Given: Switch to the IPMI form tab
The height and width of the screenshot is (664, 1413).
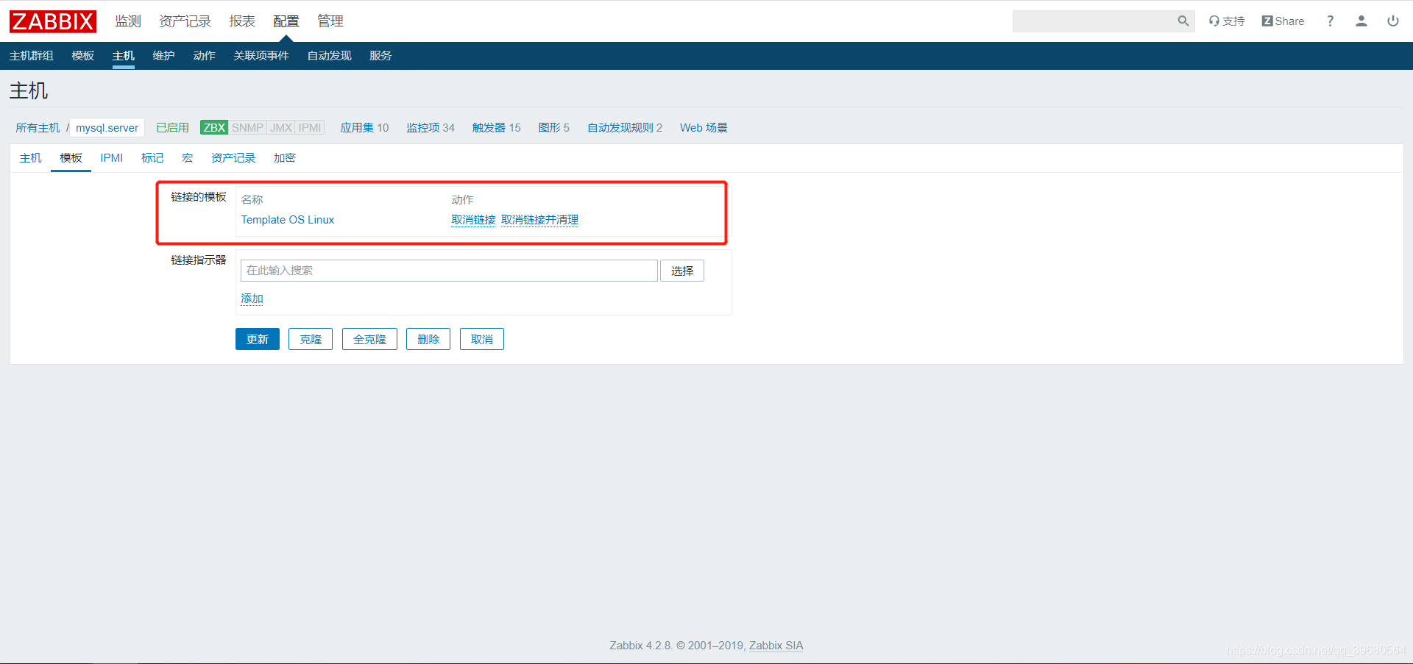Looking at the screenshot, I should 112,158.
